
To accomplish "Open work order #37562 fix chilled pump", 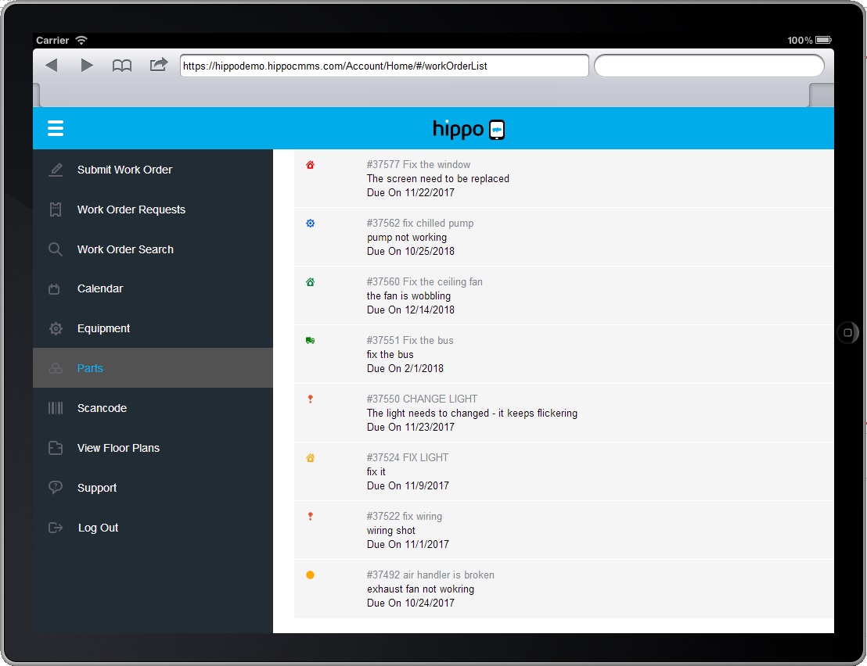I will [x=564, y=237].
